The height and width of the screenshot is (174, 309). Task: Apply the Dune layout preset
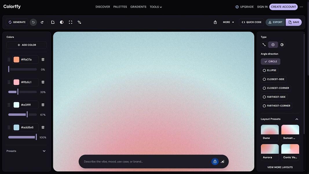(x=270, y=133)
